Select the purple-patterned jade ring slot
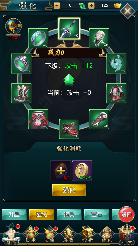The width and height of the screenshot is (138, 246). point(21,64)
